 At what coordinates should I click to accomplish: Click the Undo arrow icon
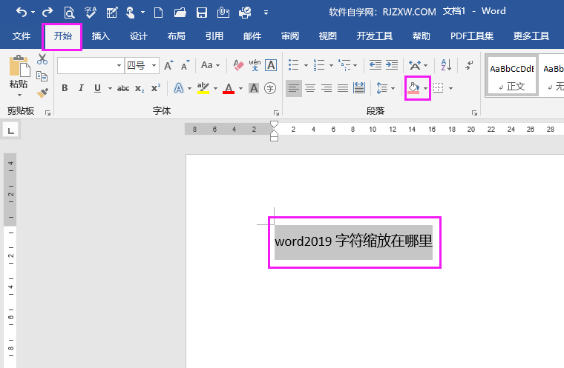coord(22,13)
